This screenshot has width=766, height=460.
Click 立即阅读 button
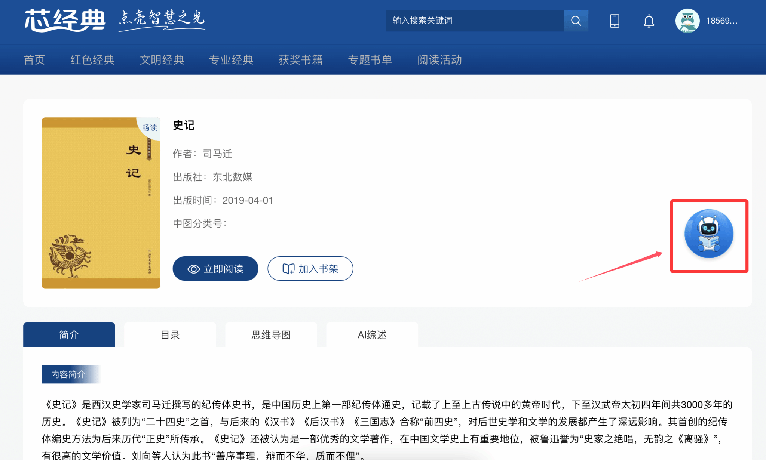coord(215,269)
